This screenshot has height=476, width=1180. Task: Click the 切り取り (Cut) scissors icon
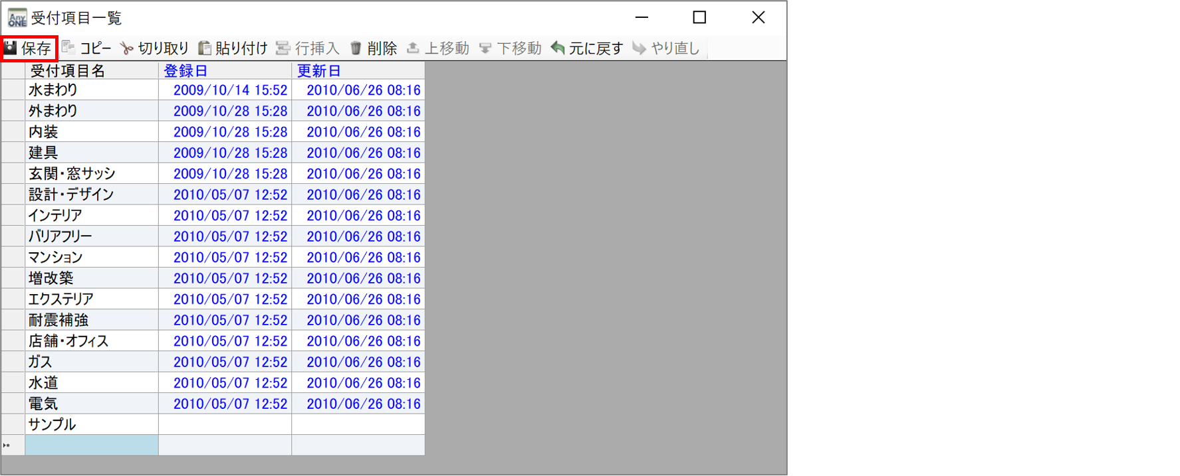pos(126,48)
